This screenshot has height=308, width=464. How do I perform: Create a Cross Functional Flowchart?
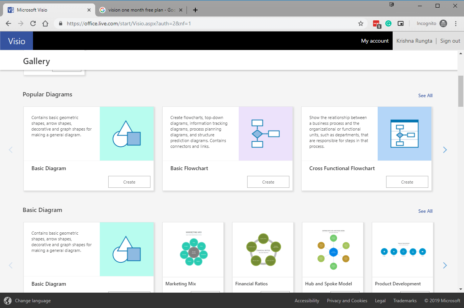pyautogui.click(x=407, y=182)
